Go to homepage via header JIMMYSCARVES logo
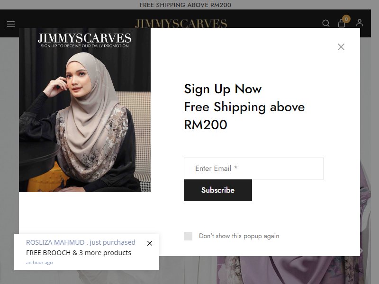 pyautogui.click(x=181, y=24)
